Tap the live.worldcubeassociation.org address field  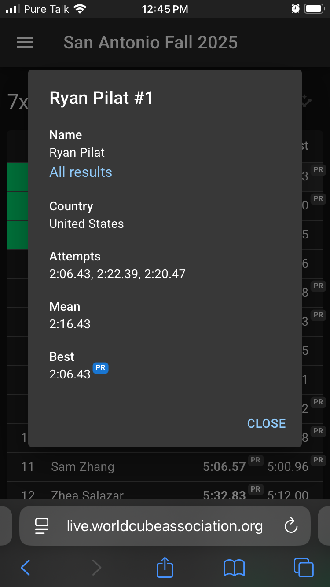165,526
